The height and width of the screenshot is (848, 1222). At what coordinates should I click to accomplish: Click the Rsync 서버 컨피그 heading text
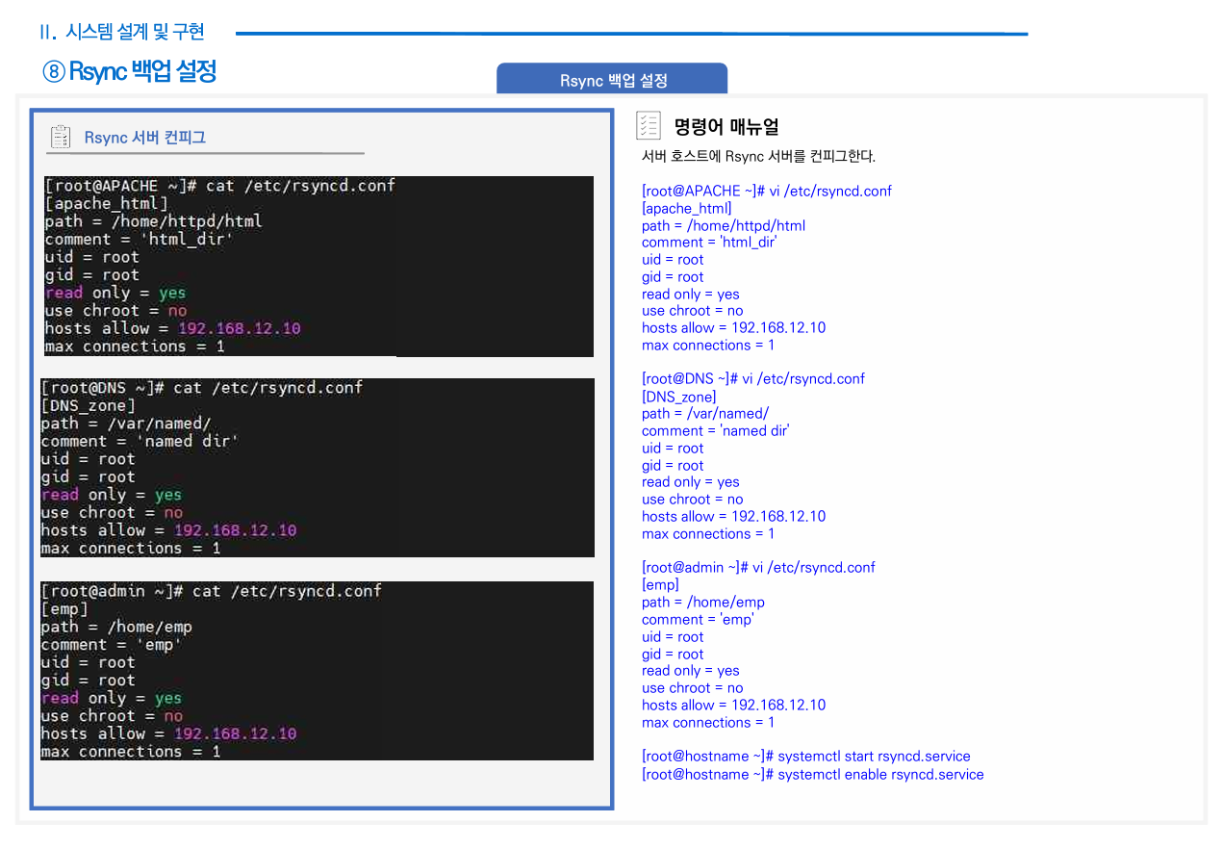pyautogui.click(x=144, y=137)
